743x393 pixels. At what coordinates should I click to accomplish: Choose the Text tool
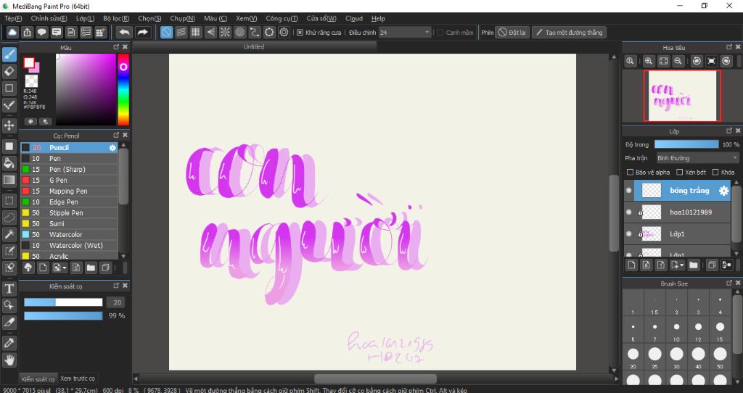(x=9, y=289)
